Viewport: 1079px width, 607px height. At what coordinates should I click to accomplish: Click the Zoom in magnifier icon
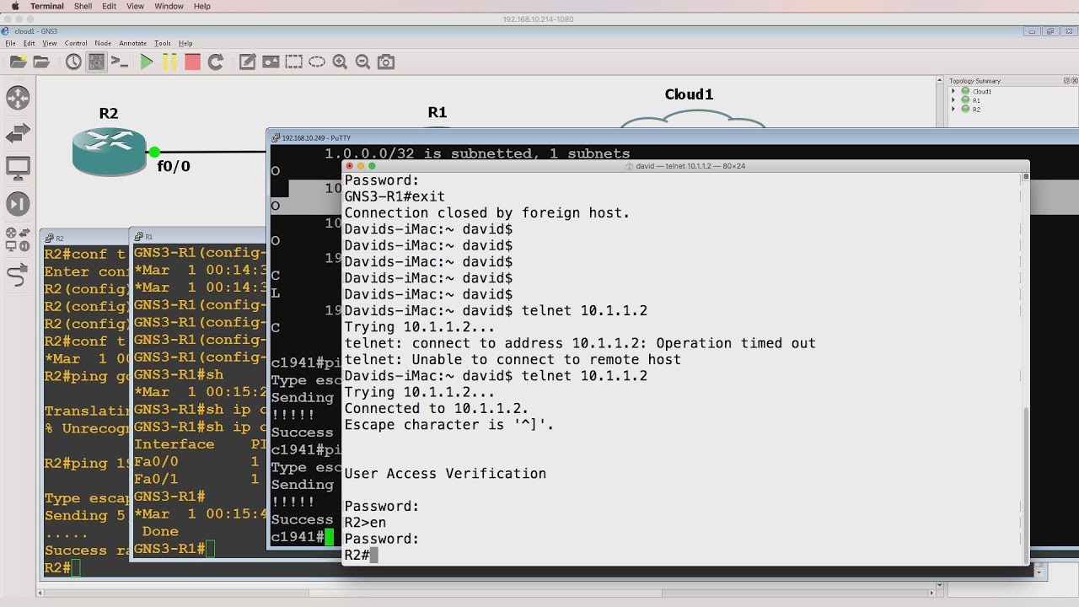point(340,62)
